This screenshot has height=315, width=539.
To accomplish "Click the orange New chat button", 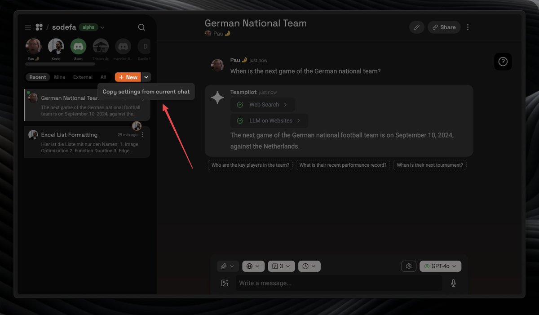I will (x=128, y=77).
